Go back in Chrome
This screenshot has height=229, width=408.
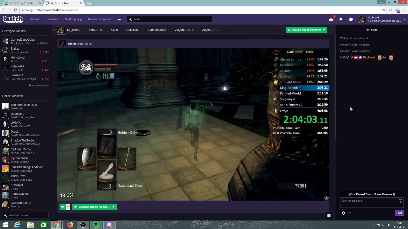4,10
